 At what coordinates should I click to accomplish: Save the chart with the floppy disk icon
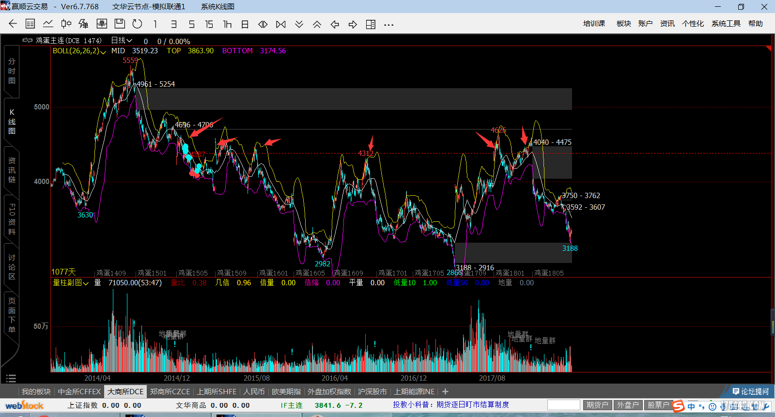tap(120, 24)
